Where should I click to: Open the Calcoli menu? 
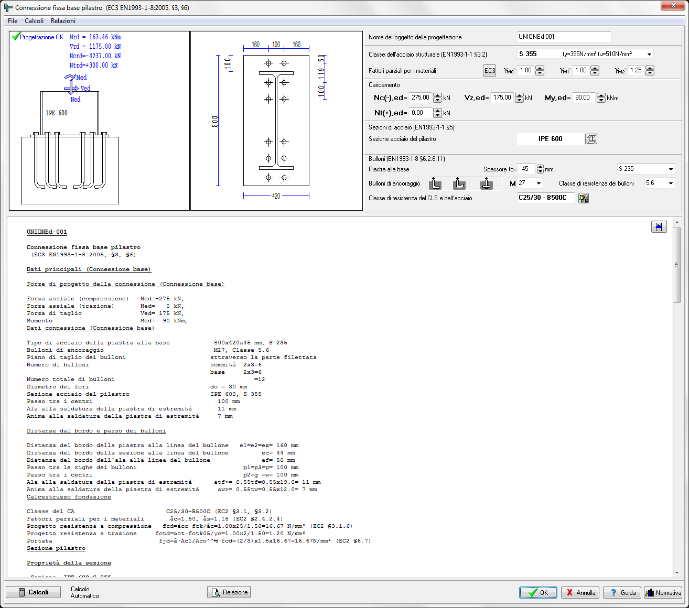34,21
